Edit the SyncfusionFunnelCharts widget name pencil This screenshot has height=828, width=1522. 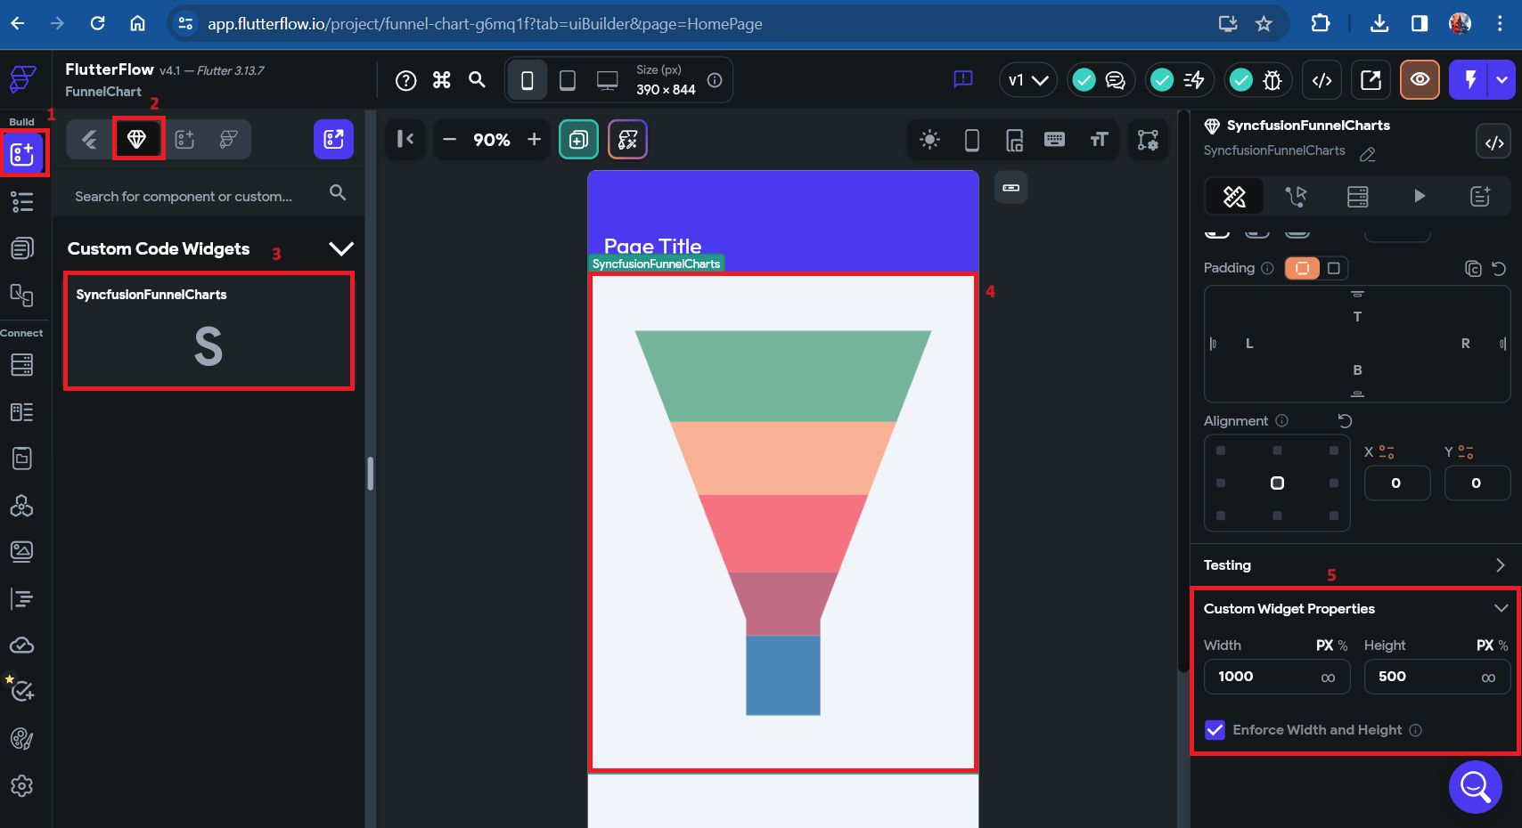[x=1368, y=154]
